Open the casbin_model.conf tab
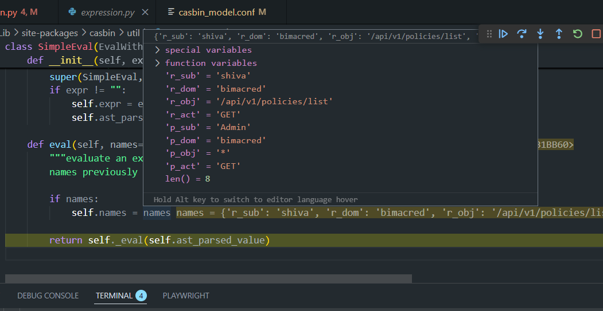The width and height of the screenshot is (603, 311). click(221, 12)
